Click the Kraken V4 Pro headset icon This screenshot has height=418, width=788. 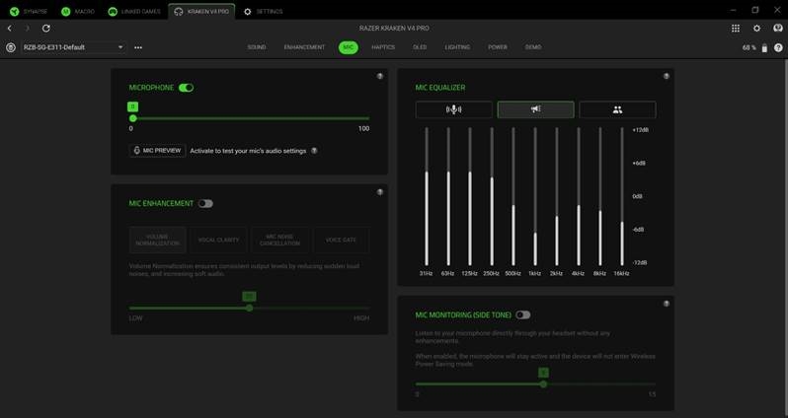point(179,12)
